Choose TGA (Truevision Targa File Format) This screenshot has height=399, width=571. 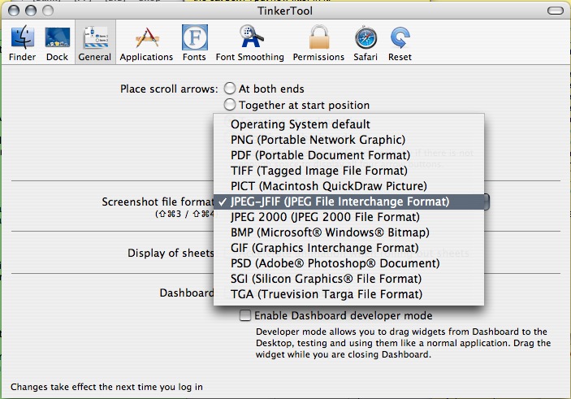[349, 294]
